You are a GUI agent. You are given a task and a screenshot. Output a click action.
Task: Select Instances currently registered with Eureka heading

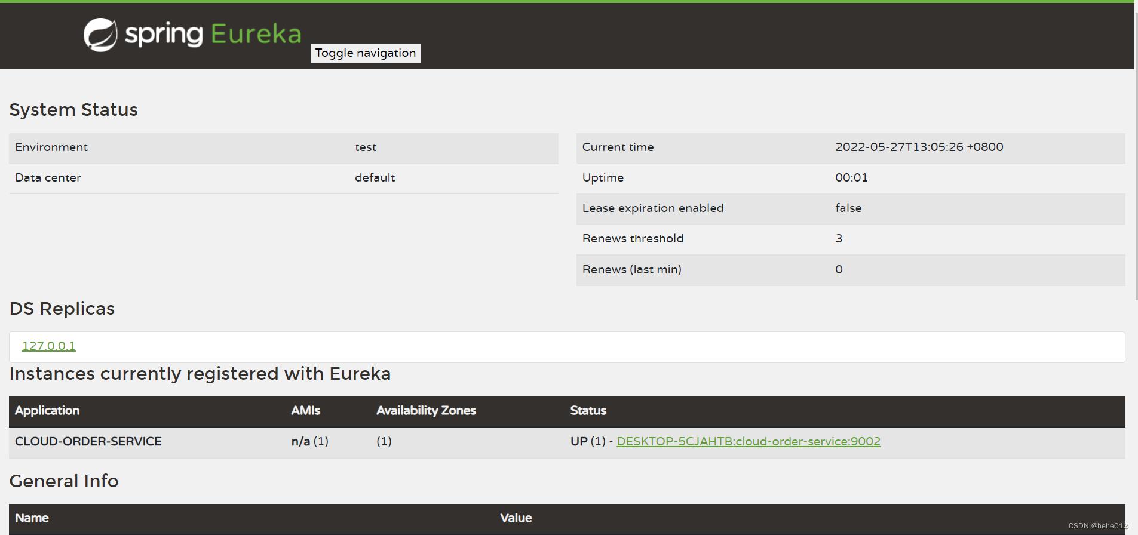click(200, 374)
